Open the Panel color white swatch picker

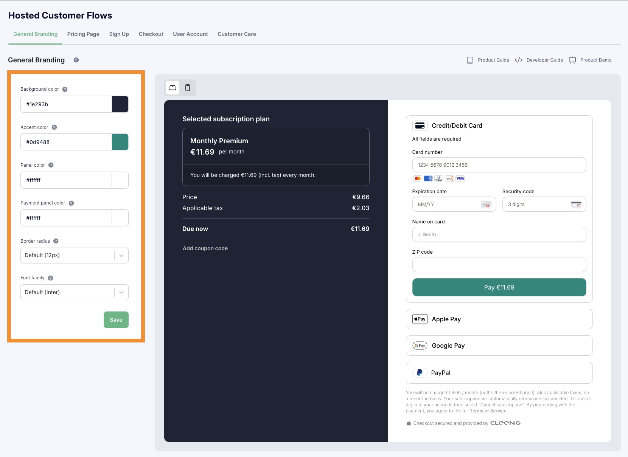[120, 180]
